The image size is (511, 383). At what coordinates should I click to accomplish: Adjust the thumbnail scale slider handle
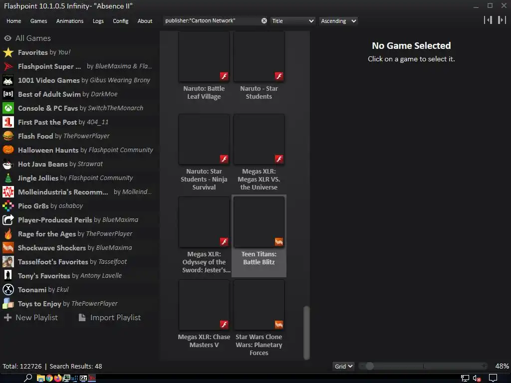[370, 366]
